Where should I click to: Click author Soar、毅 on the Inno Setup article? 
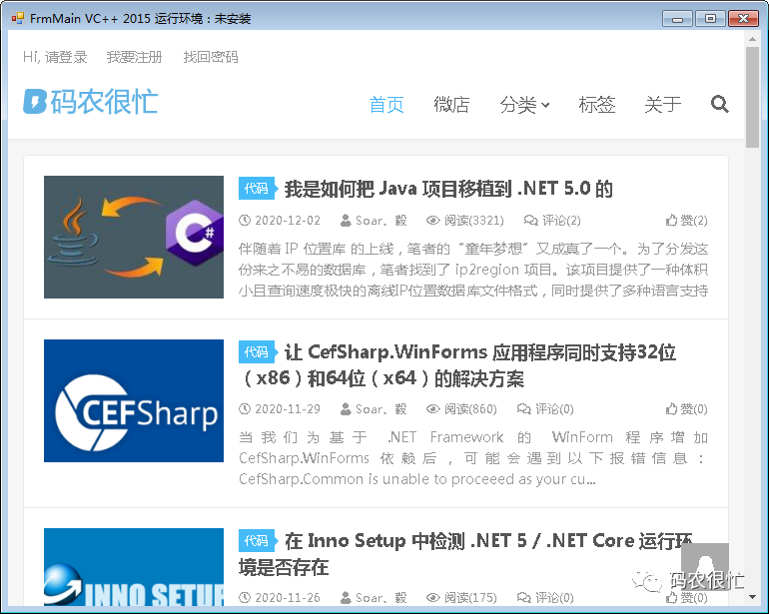374,597
